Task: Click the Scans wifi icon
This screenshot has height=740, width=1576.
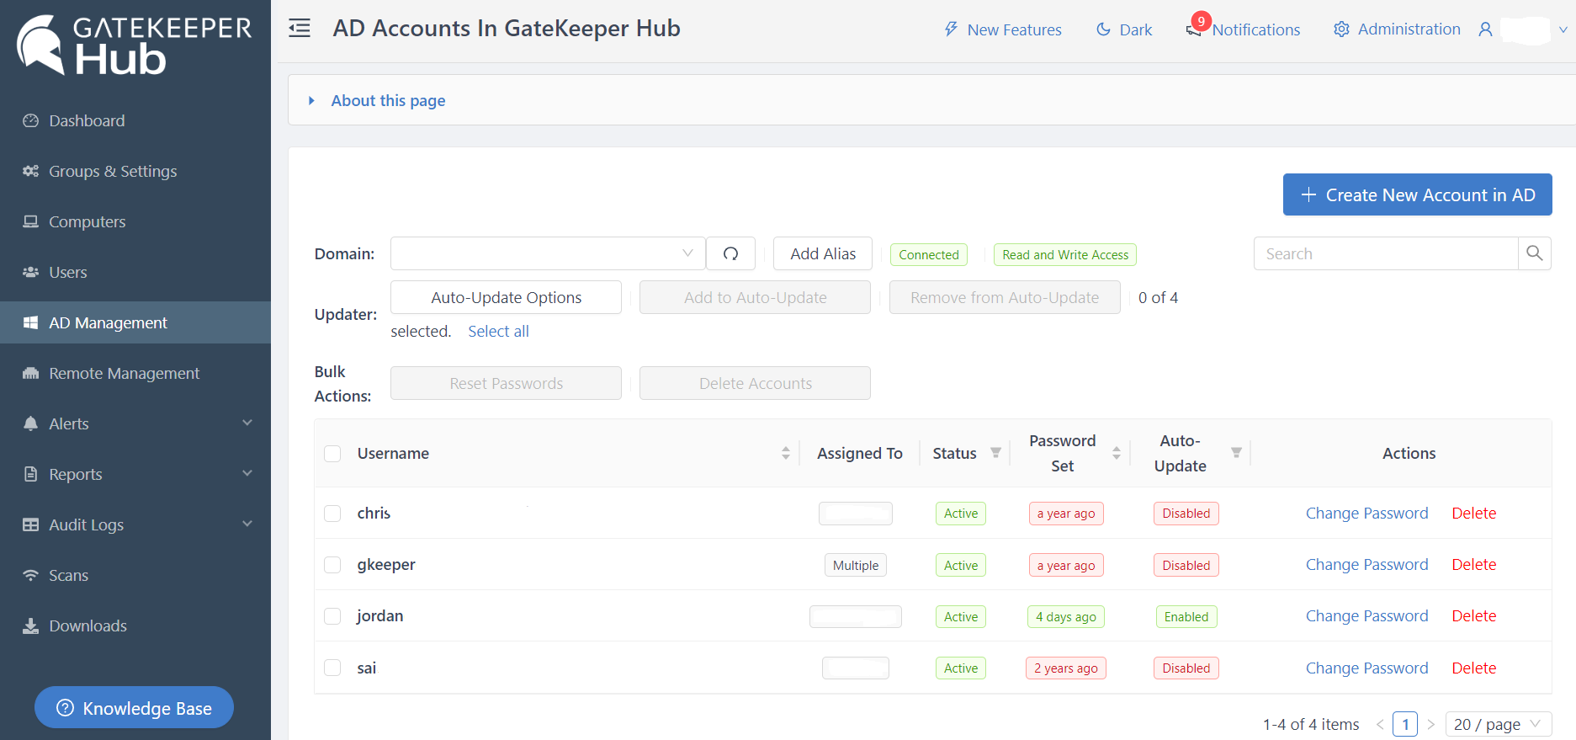Action: click(x=31, y=575)
